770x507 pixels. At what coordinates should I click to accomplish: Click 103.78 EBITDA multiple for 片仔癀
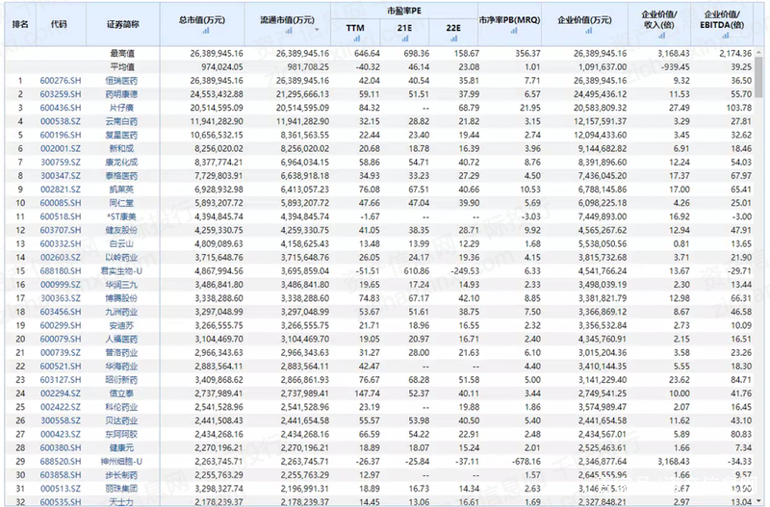[x=738, y=108]
